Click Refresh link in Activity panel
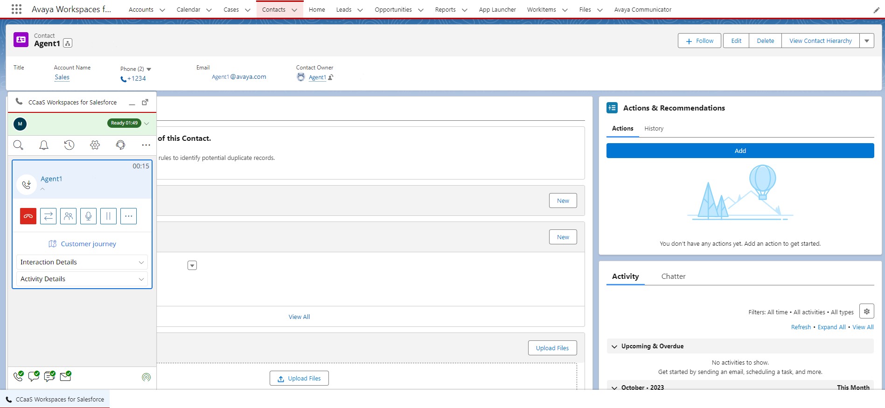 click(x=801, y=327)
